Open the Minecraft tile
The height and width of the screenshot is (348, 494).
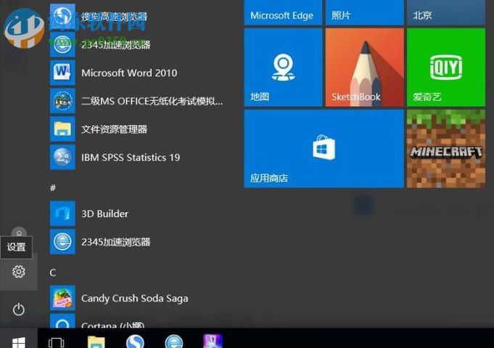click(446, 149)
